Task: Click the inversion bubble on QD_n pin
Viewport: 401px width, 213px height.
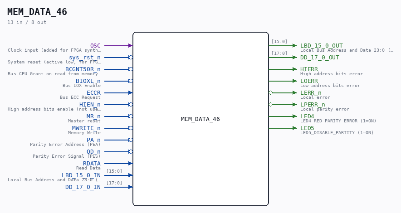Action: pos(131,152)
